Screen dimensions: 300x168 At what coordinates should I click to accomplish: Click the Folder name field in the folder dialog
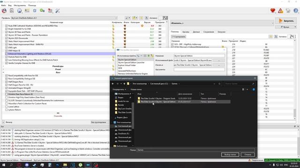point(195,150)
